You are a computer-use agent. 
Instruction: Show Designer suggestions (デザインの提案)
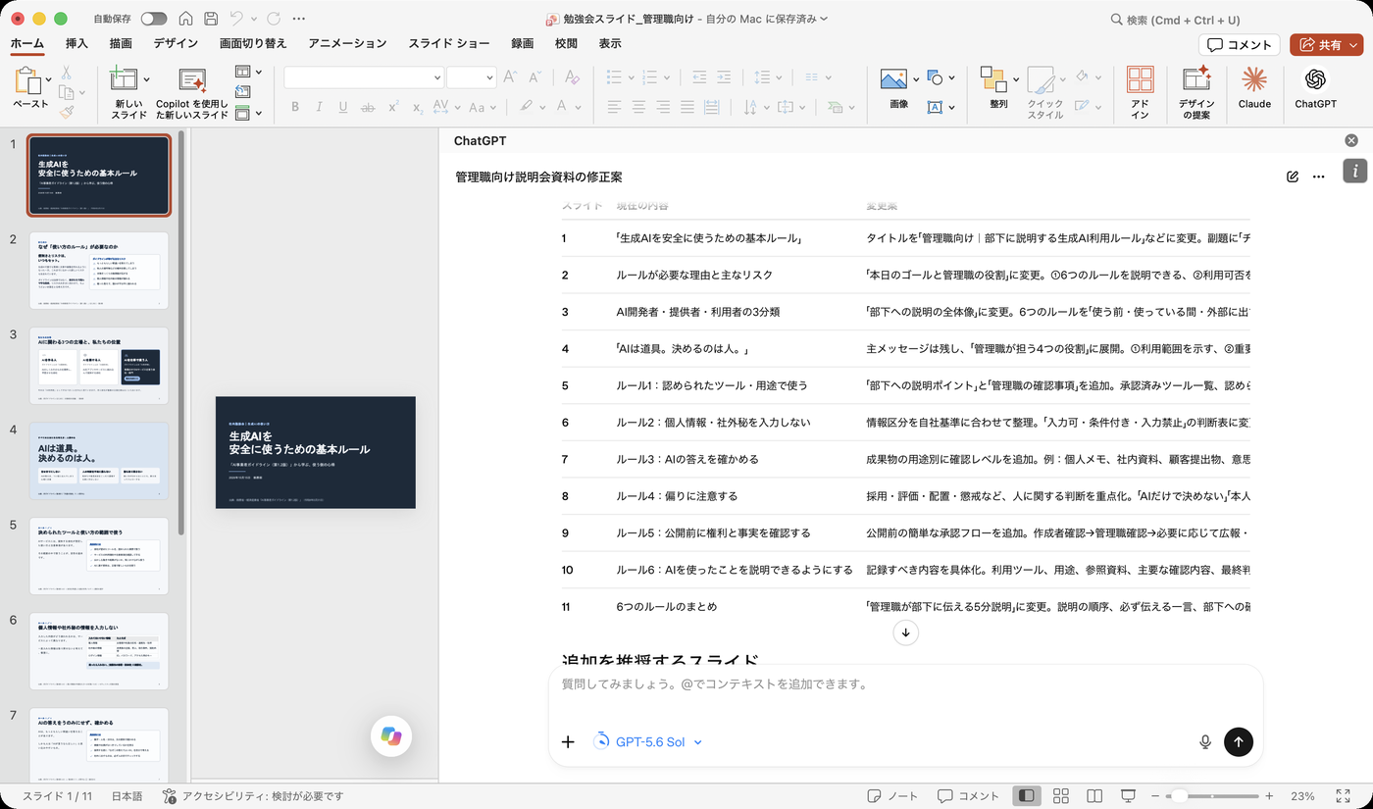pyautogui.click(x=1195, y=93)
